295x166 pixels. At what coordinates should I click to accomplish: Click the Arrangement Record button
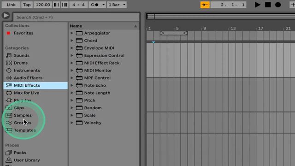coord(278,5)
